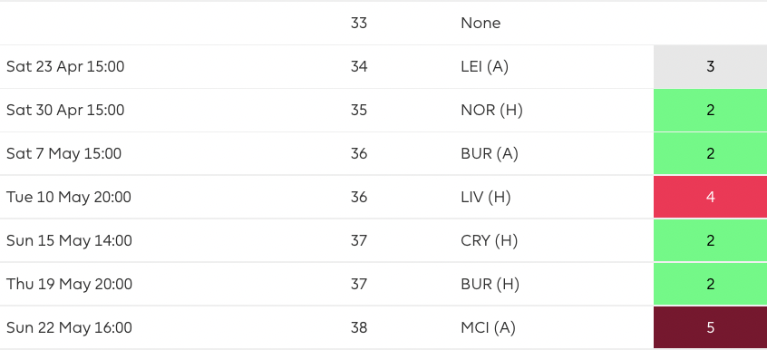Click the BUR (H) fixture opponent

click(x=490, y=285)
